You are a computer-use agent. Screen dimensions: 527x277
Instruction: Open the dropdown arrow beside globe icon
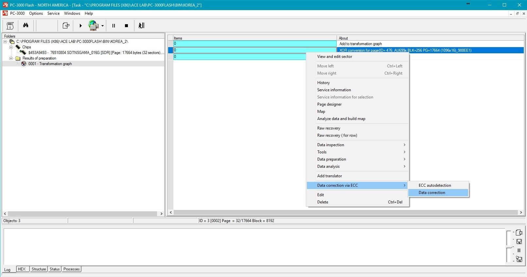pos(102,26)
